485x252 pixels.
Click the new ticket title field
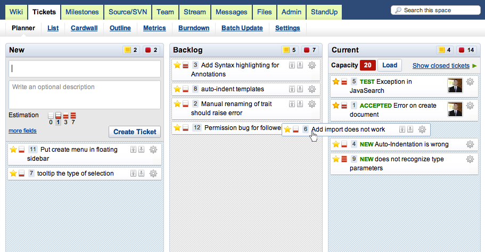point(85,68)
